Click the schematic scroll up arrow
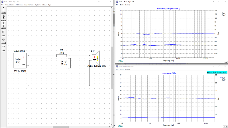The width and height of the screenshot is (228, 128). [x=112, y=8]
